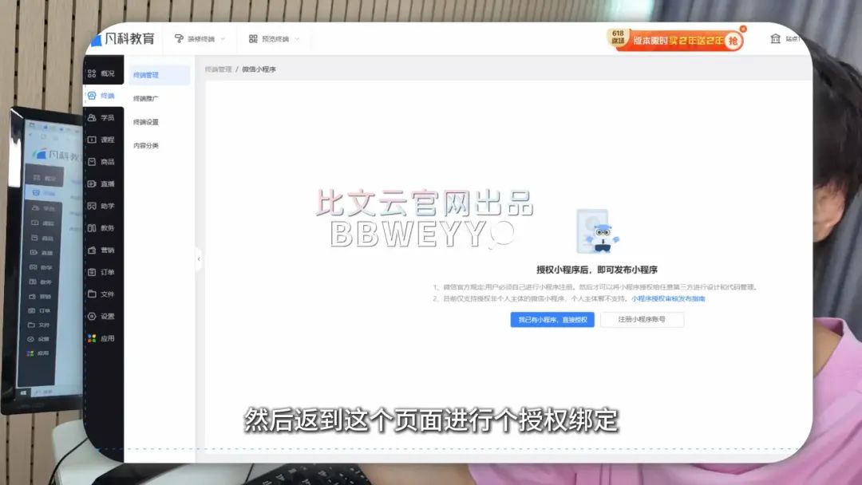
Task: Expand the 装修终端 dropdown in top bar
Action: tap(200, 39)
